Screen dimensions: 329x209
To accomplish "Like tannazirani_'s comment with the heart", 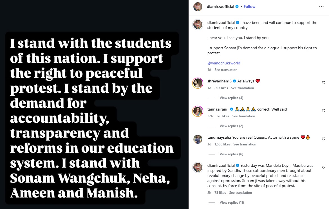I will [x=324, y=111].
